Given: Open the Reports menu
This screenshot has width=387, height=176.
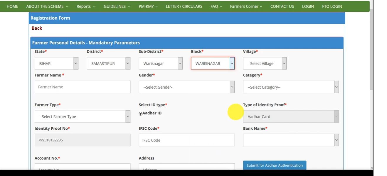Looking at the screenshot, I should click(85, 6).
